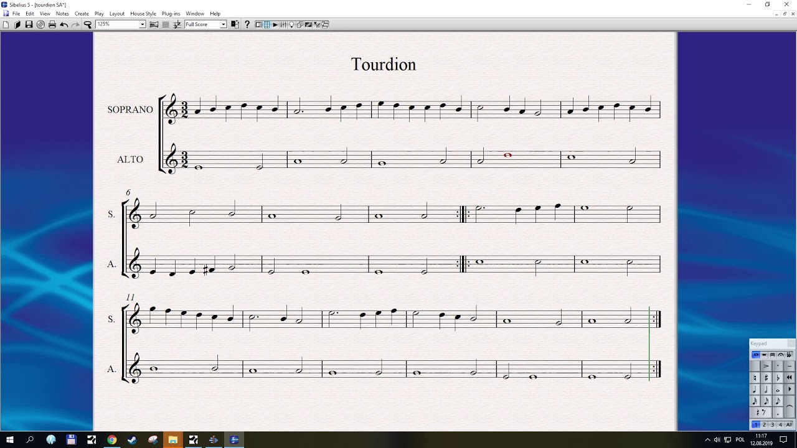Switch to the beams and tremolos keypad layout

[772, 355]
